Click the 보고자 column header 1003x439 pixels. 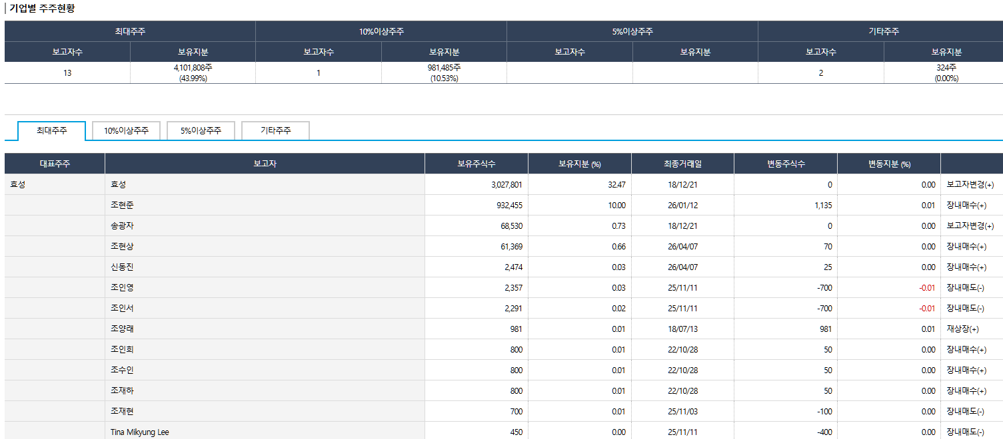click(265, 164)
